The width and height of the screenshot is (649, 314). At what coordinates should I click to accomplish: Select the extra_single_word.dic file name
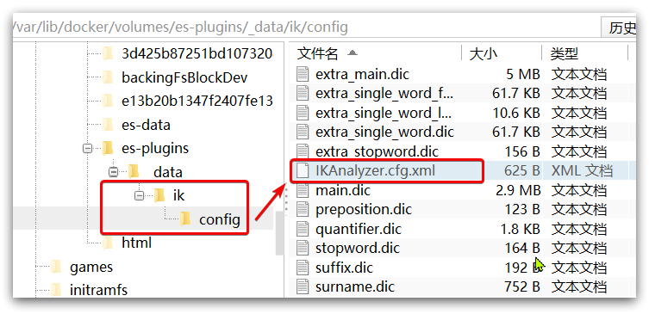pyautogui.click(x=384, y=132)
